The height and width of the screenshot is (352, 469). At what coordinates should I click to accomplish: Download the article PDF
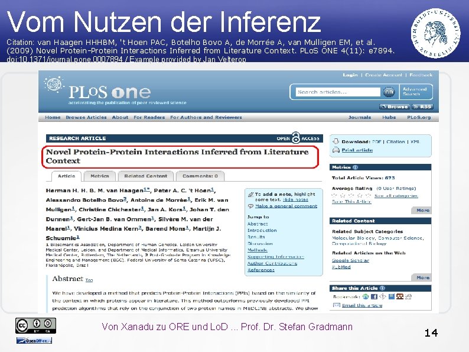tap(377, 141)
